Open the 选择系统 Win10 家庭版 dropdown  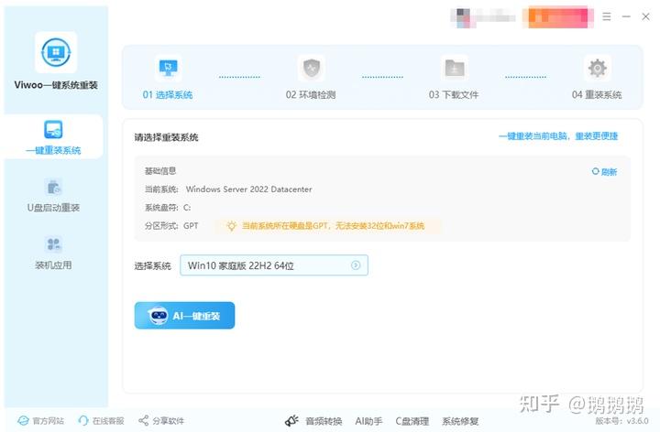point(274,265)
